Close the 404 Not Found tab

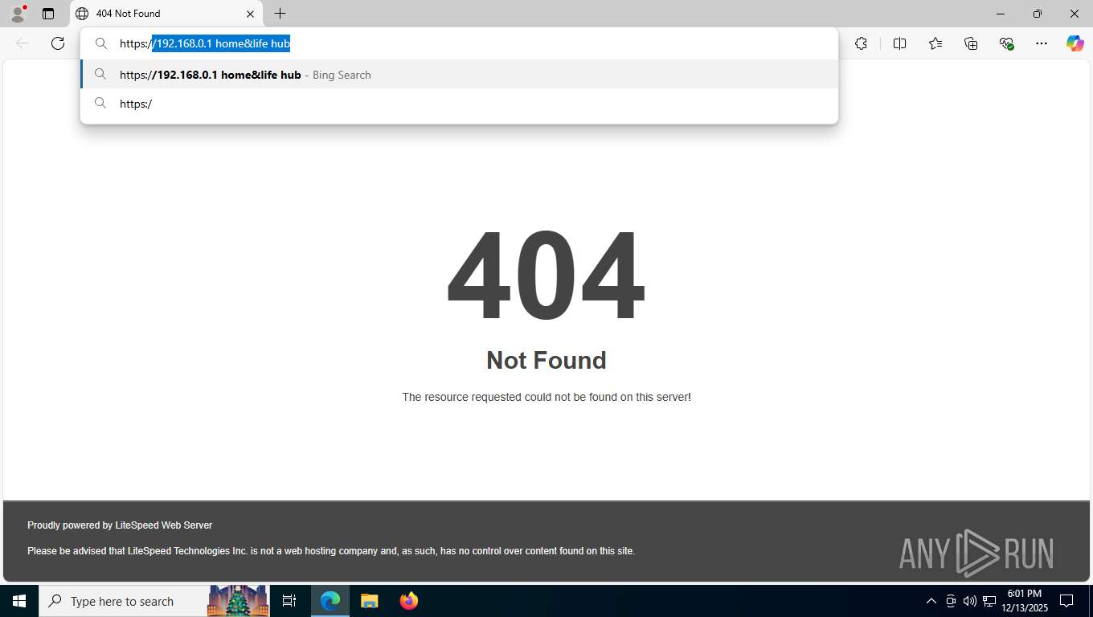(x=250, y=14)
